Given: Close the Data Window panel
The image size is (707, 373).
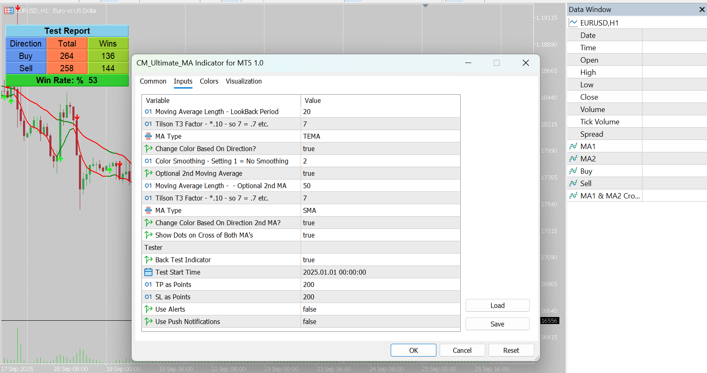Looking at the screenshot, I should click(702, 9).
